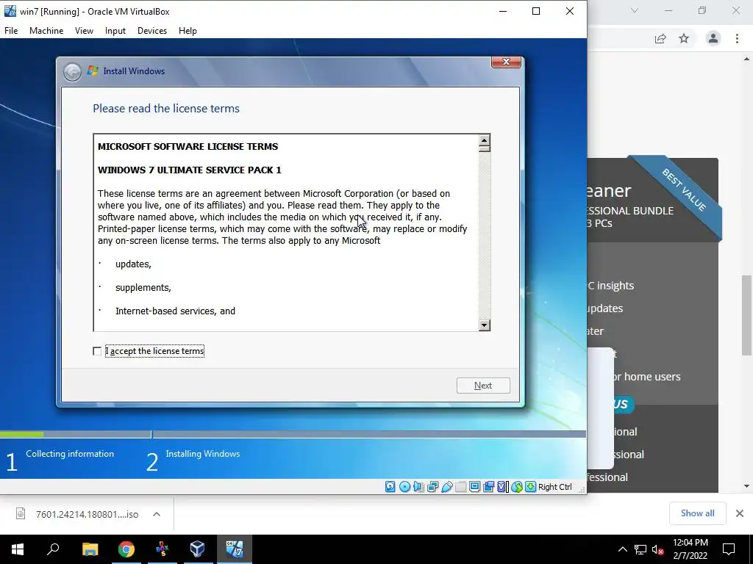Viewport: 753px width, 564px height.
Task: Open VirtualBox Manager on the taskbar
Action: (197, 549)
